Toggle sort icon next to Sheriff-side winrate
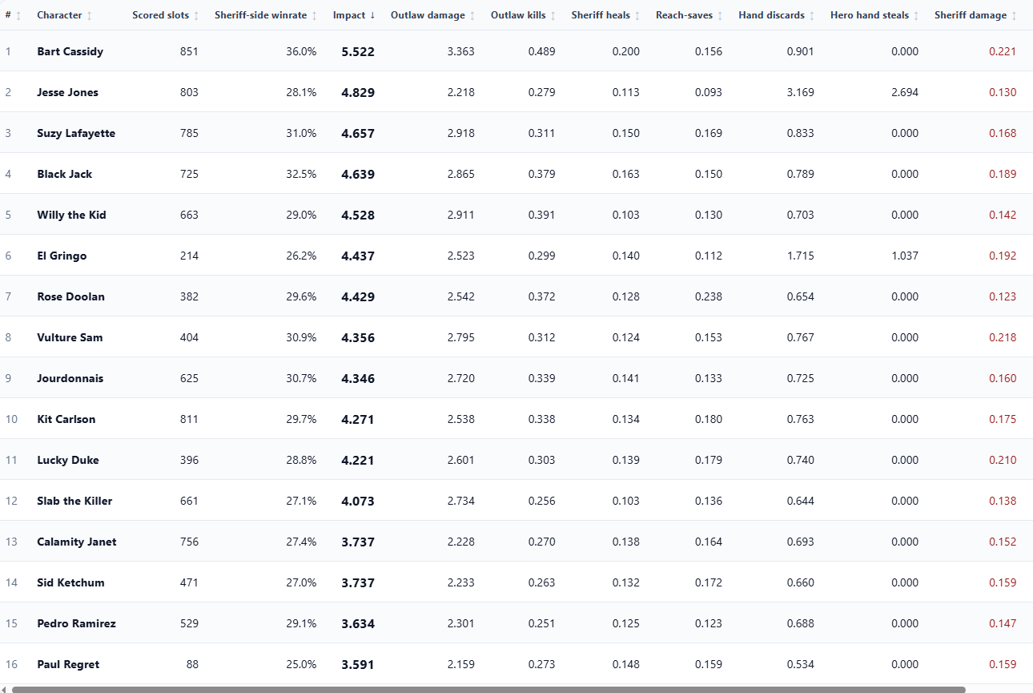 point(314,16)
